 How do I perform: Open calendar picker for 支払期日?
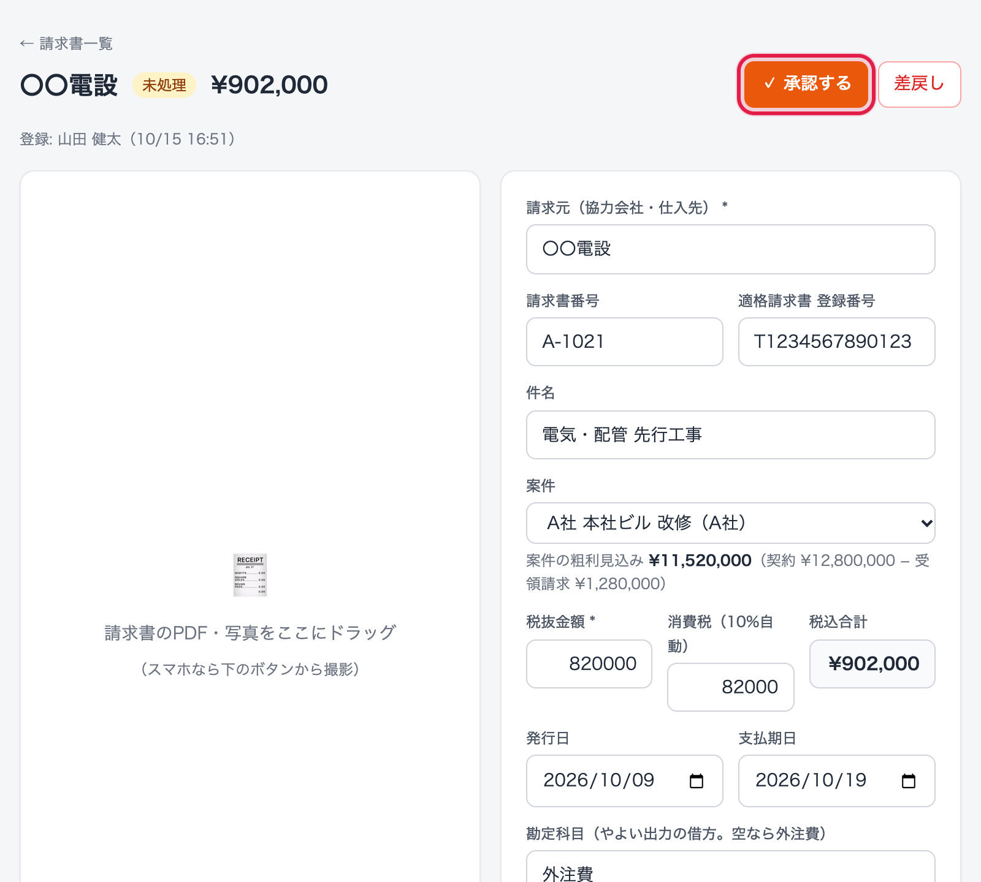click(909, 781)
